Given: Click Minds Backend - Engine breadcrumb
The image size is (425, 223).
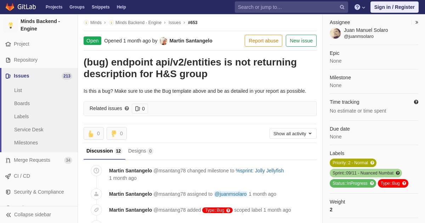Looking at the screenshot, I should 138,23.
